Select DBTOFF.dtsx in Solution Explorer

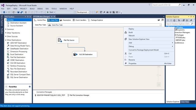point(180,40)
